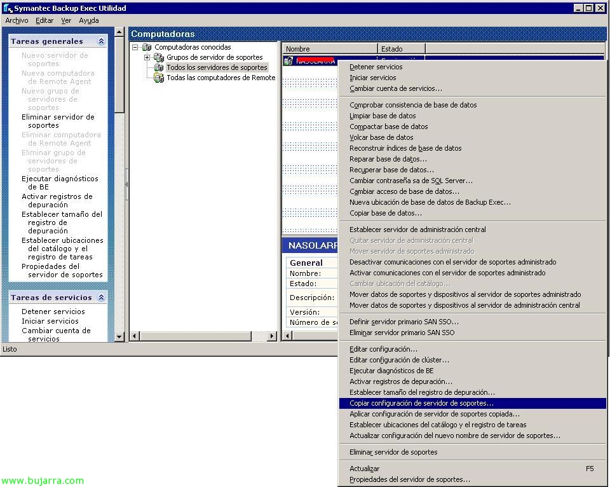Select Cambiar cuenta de servicios… in the context menu

point(472,89)
